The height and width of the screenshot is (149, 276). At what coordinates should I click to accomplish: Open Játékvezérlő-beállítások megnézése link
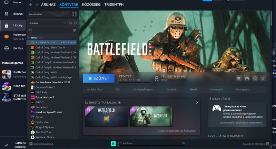(241, 123)
